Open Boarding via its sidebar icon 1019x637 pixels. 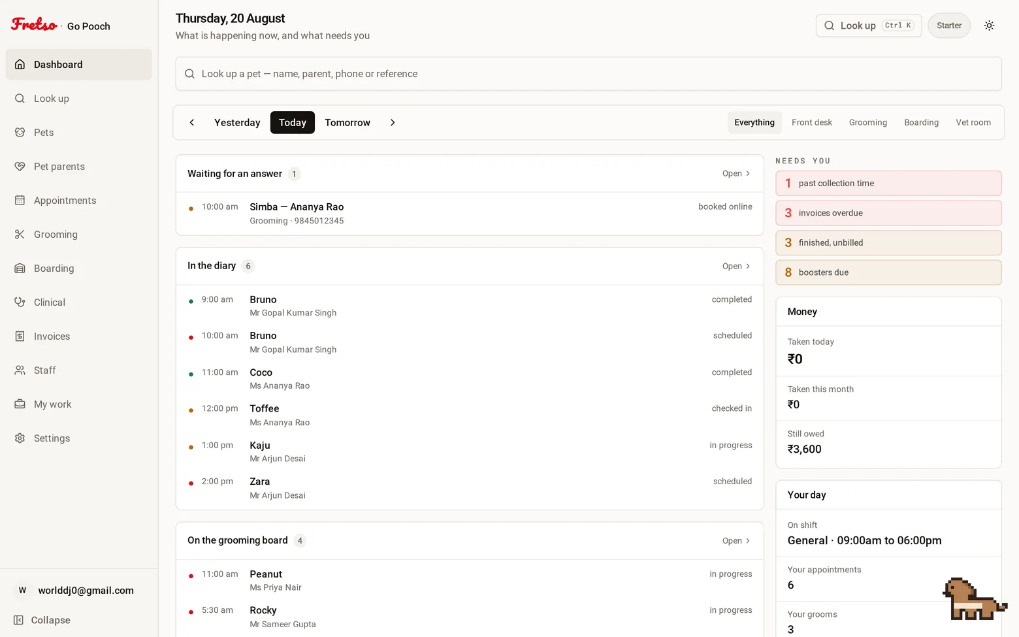coord(20,269)
